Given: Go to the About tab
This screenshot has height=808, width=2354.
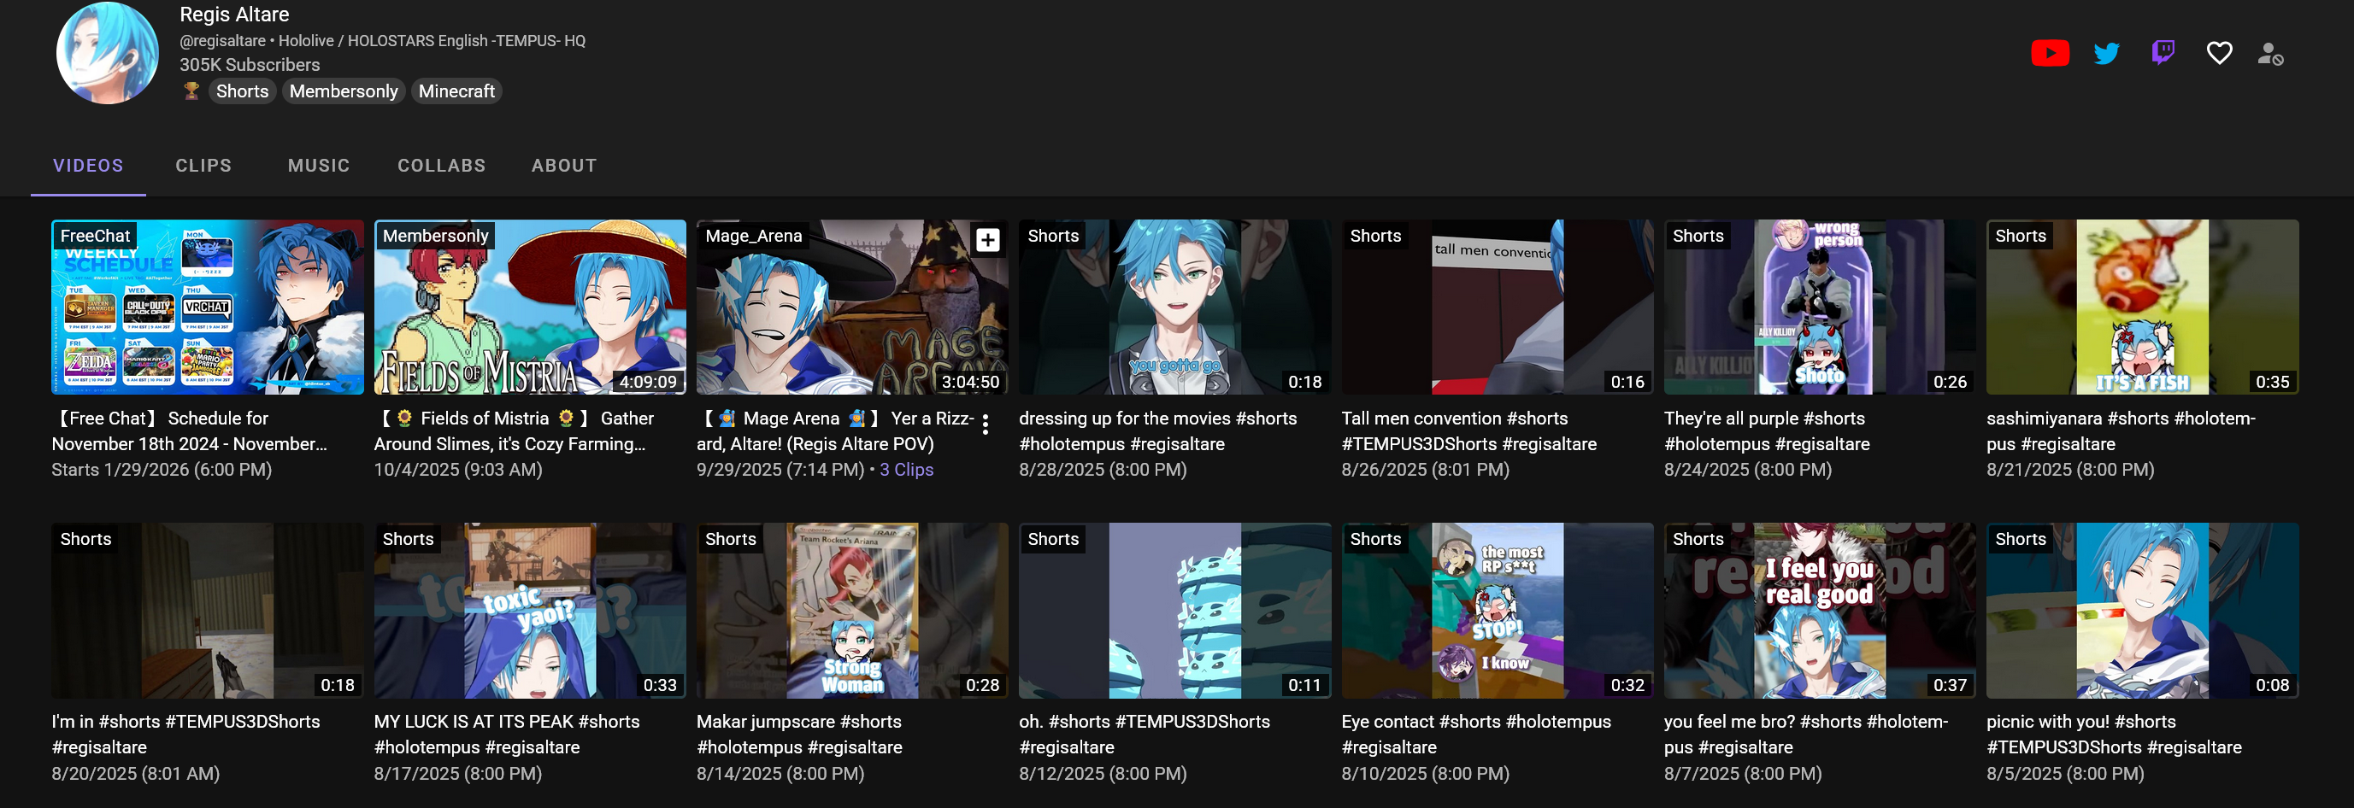Looking at the screenshot, I should 565,165.
